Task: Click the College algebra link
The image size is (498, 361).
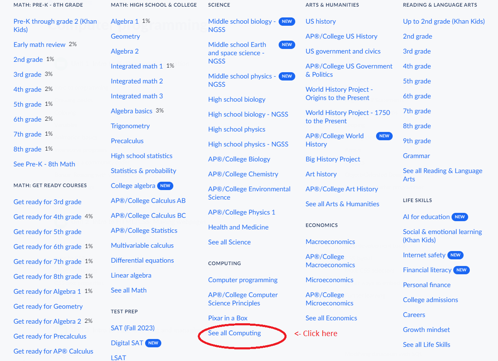Action: 133,186
